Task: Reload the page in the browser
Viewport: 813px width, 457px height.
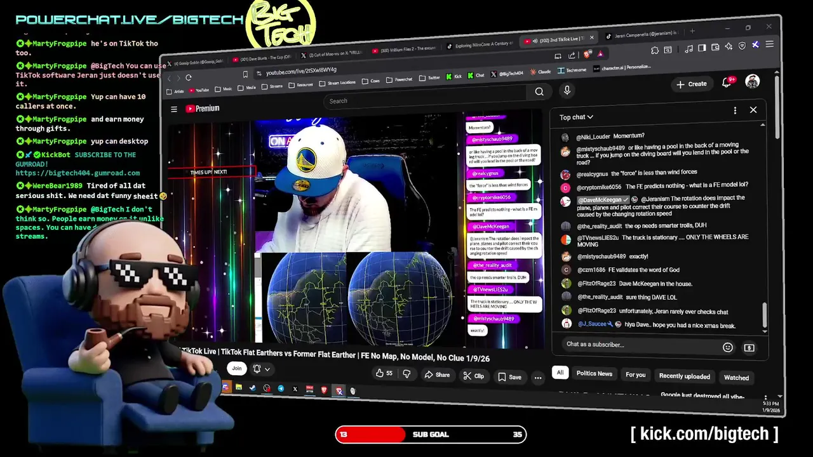Action: 188,77
